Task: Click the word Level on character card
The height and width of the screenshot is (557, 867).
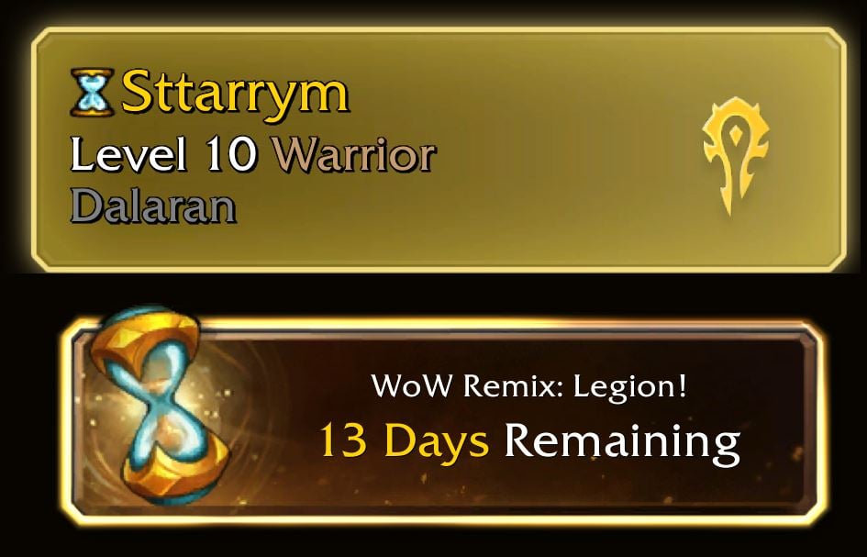Action: pyautogui.click(x=128, y=154)
